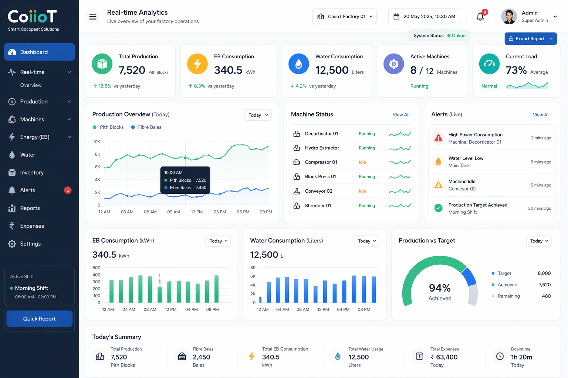568x378 pixels.
Task: Click the EB Consumption lightning icon
Action: pyautogui.click(x=197, y=64)
